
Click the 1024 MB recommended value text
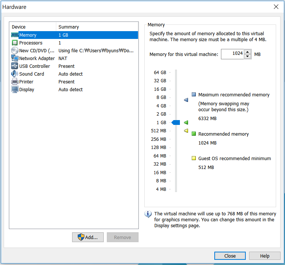[x=207, y=143]
